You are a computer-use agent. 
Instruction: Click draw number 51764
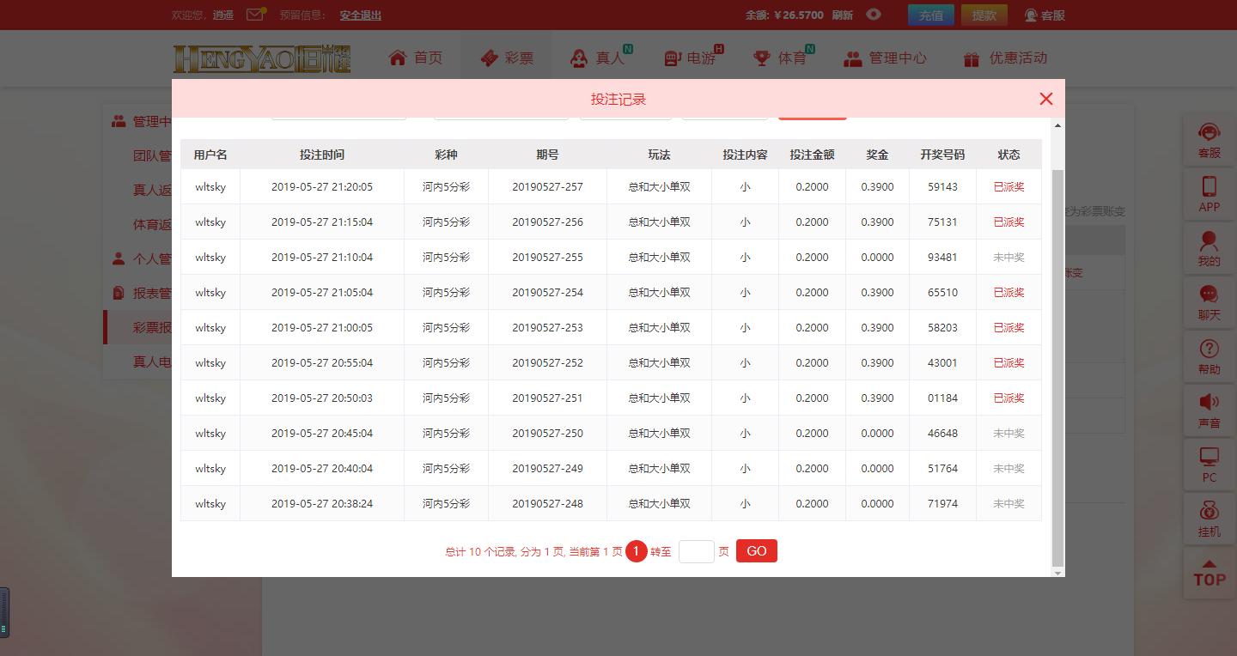(x=942, y=468)
